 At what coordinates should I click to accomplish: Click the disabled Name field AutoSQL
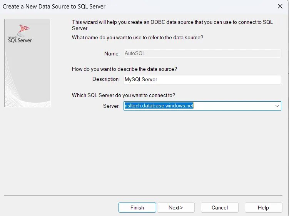tap(202, 54)
